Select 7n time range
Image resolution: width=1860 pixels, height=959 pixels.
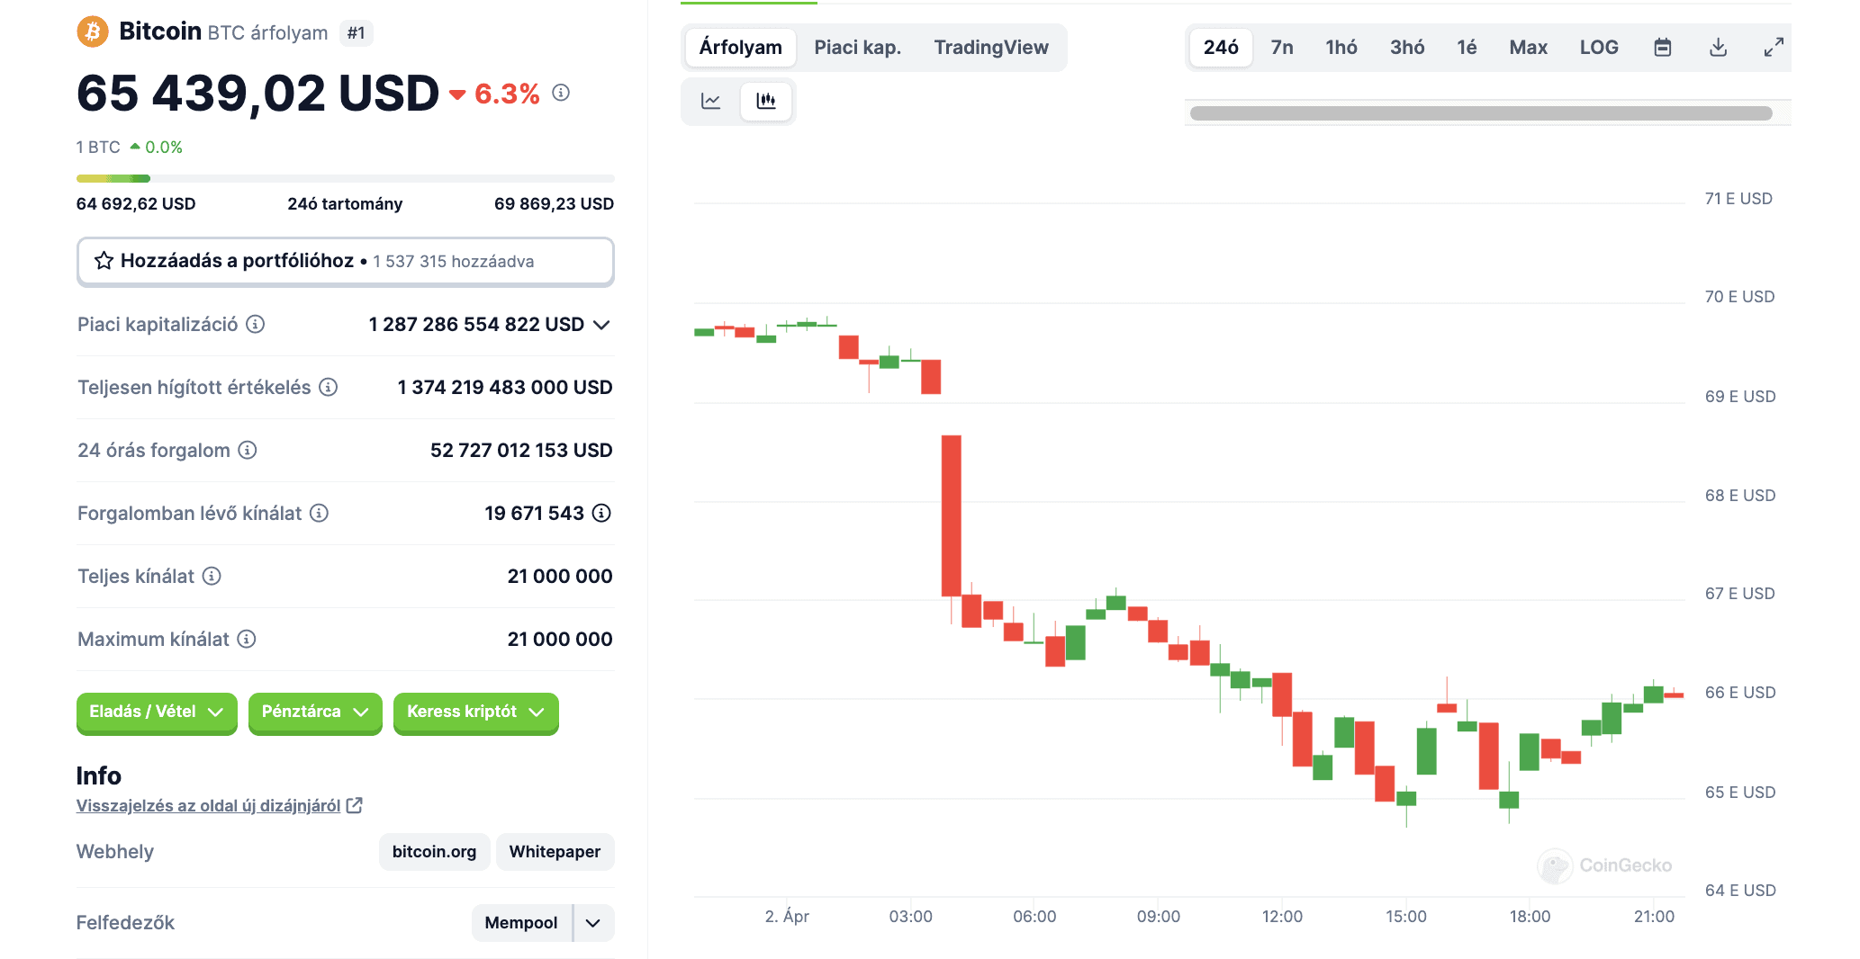[1282, 48]
